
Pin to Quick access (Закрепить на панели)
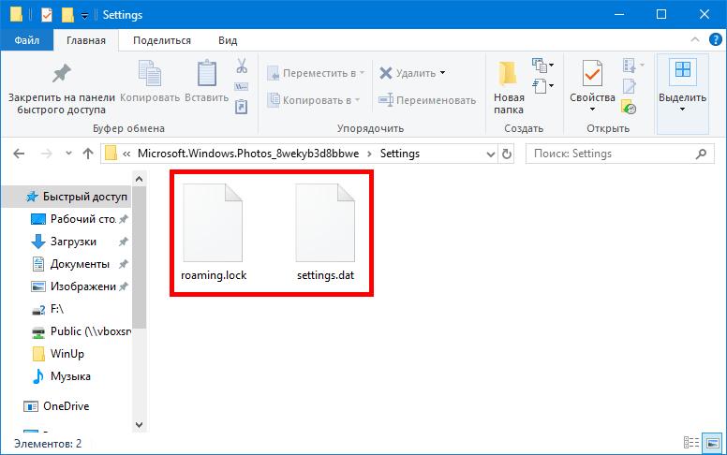(x=61, y=89)
